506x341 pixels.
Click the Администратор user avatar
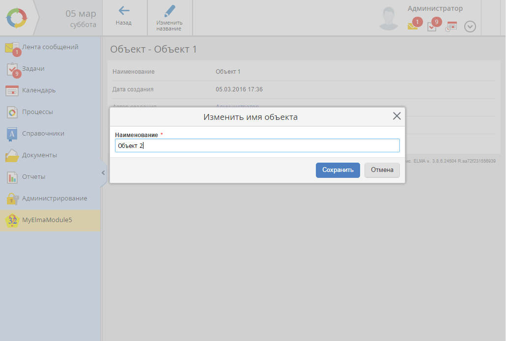(389, 18)
